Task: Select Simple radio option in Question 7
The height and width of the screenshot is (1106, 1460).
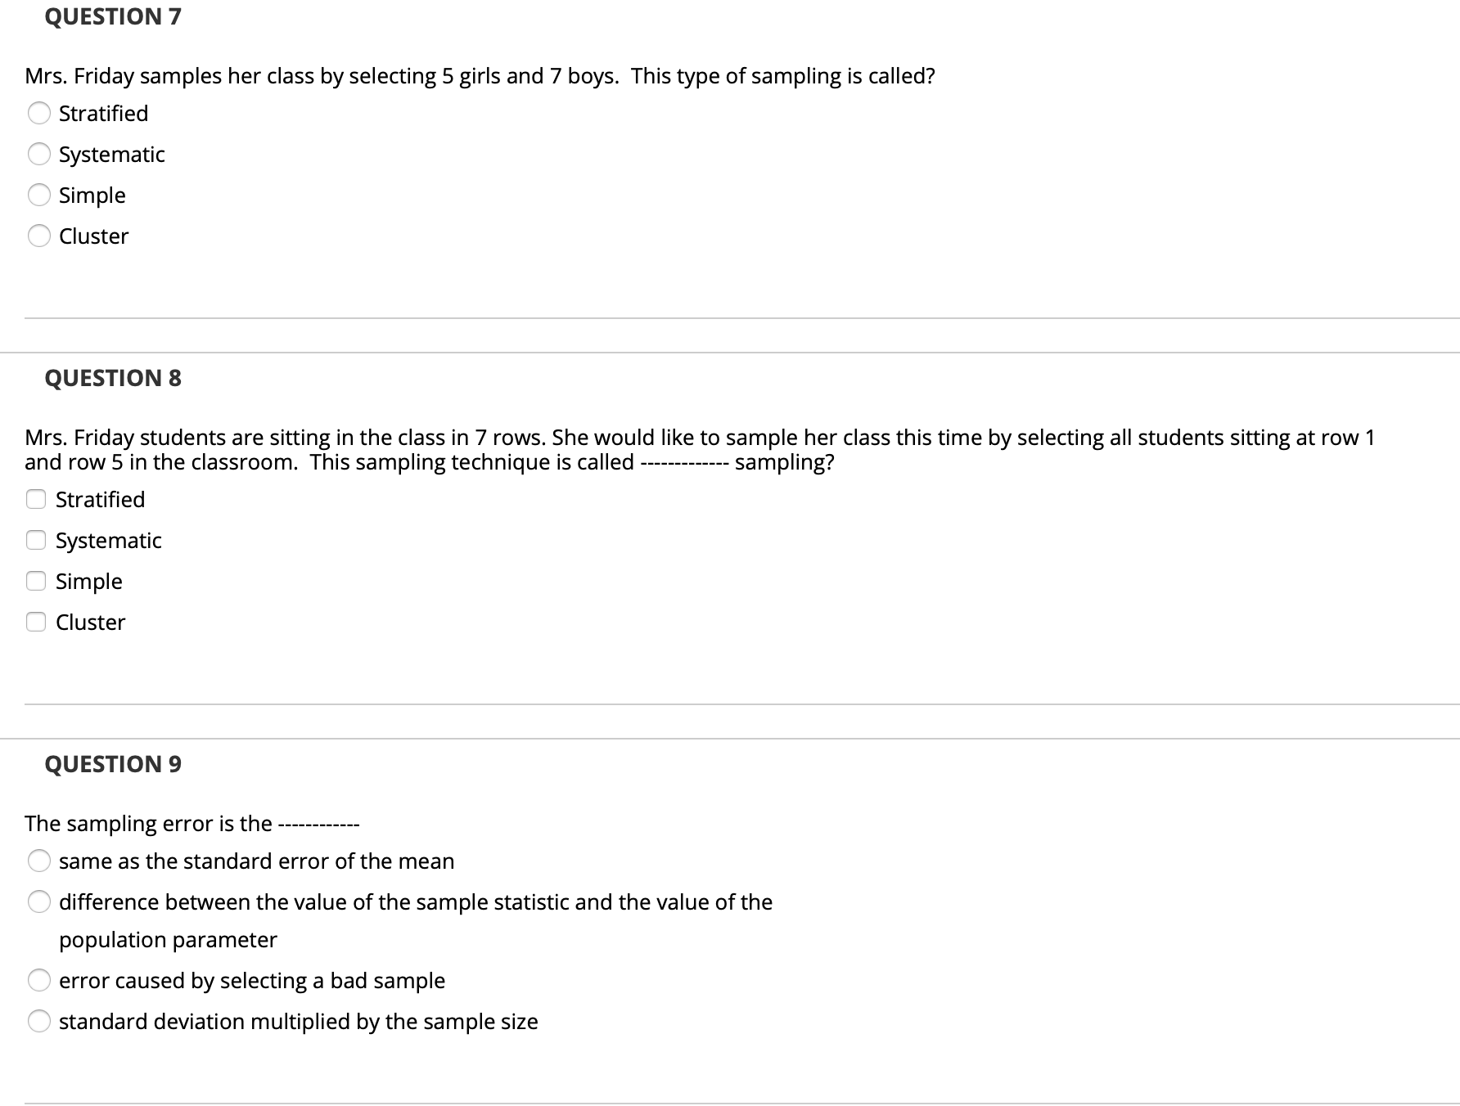Action: 39,195
